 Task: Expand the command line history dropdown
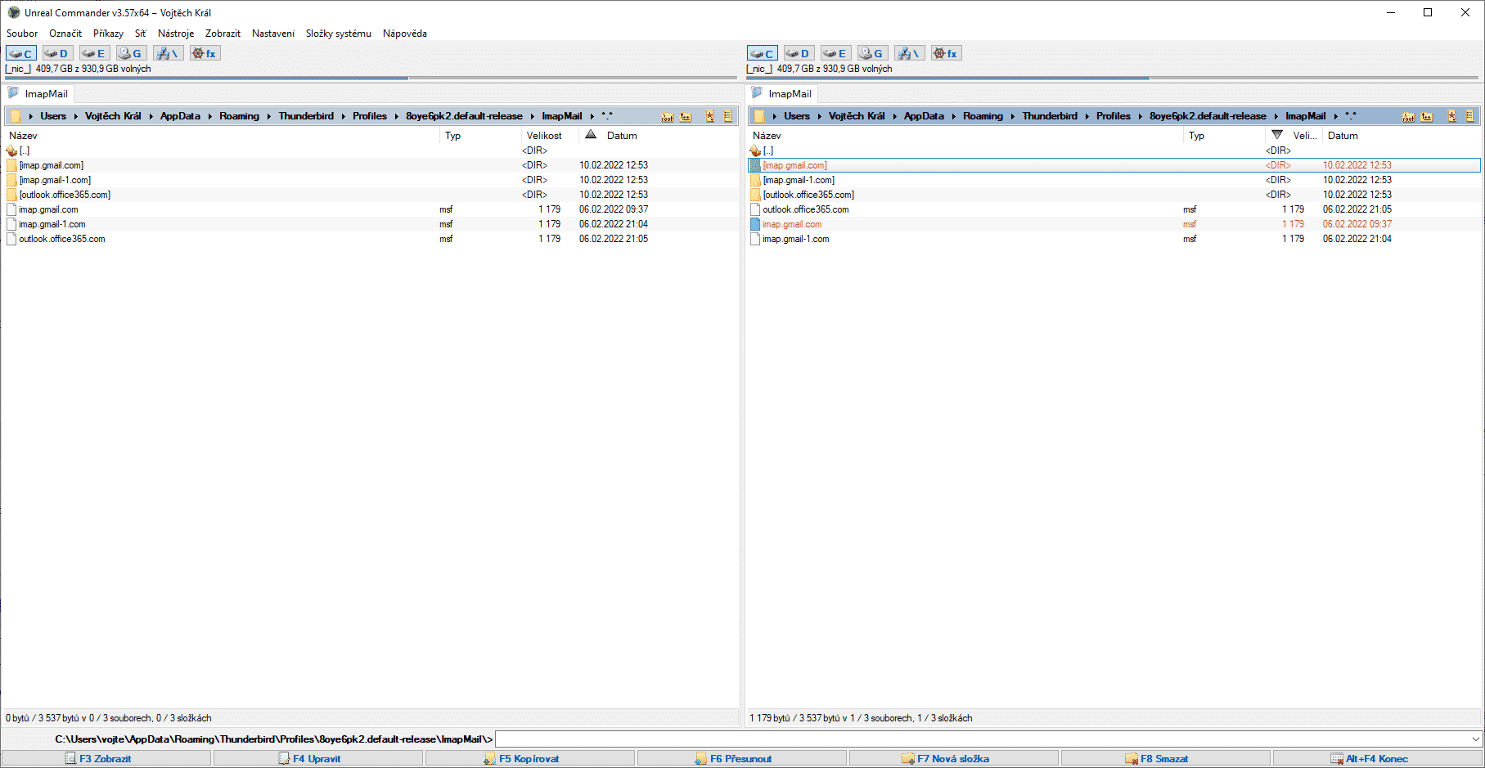(x=1475, y=739)
